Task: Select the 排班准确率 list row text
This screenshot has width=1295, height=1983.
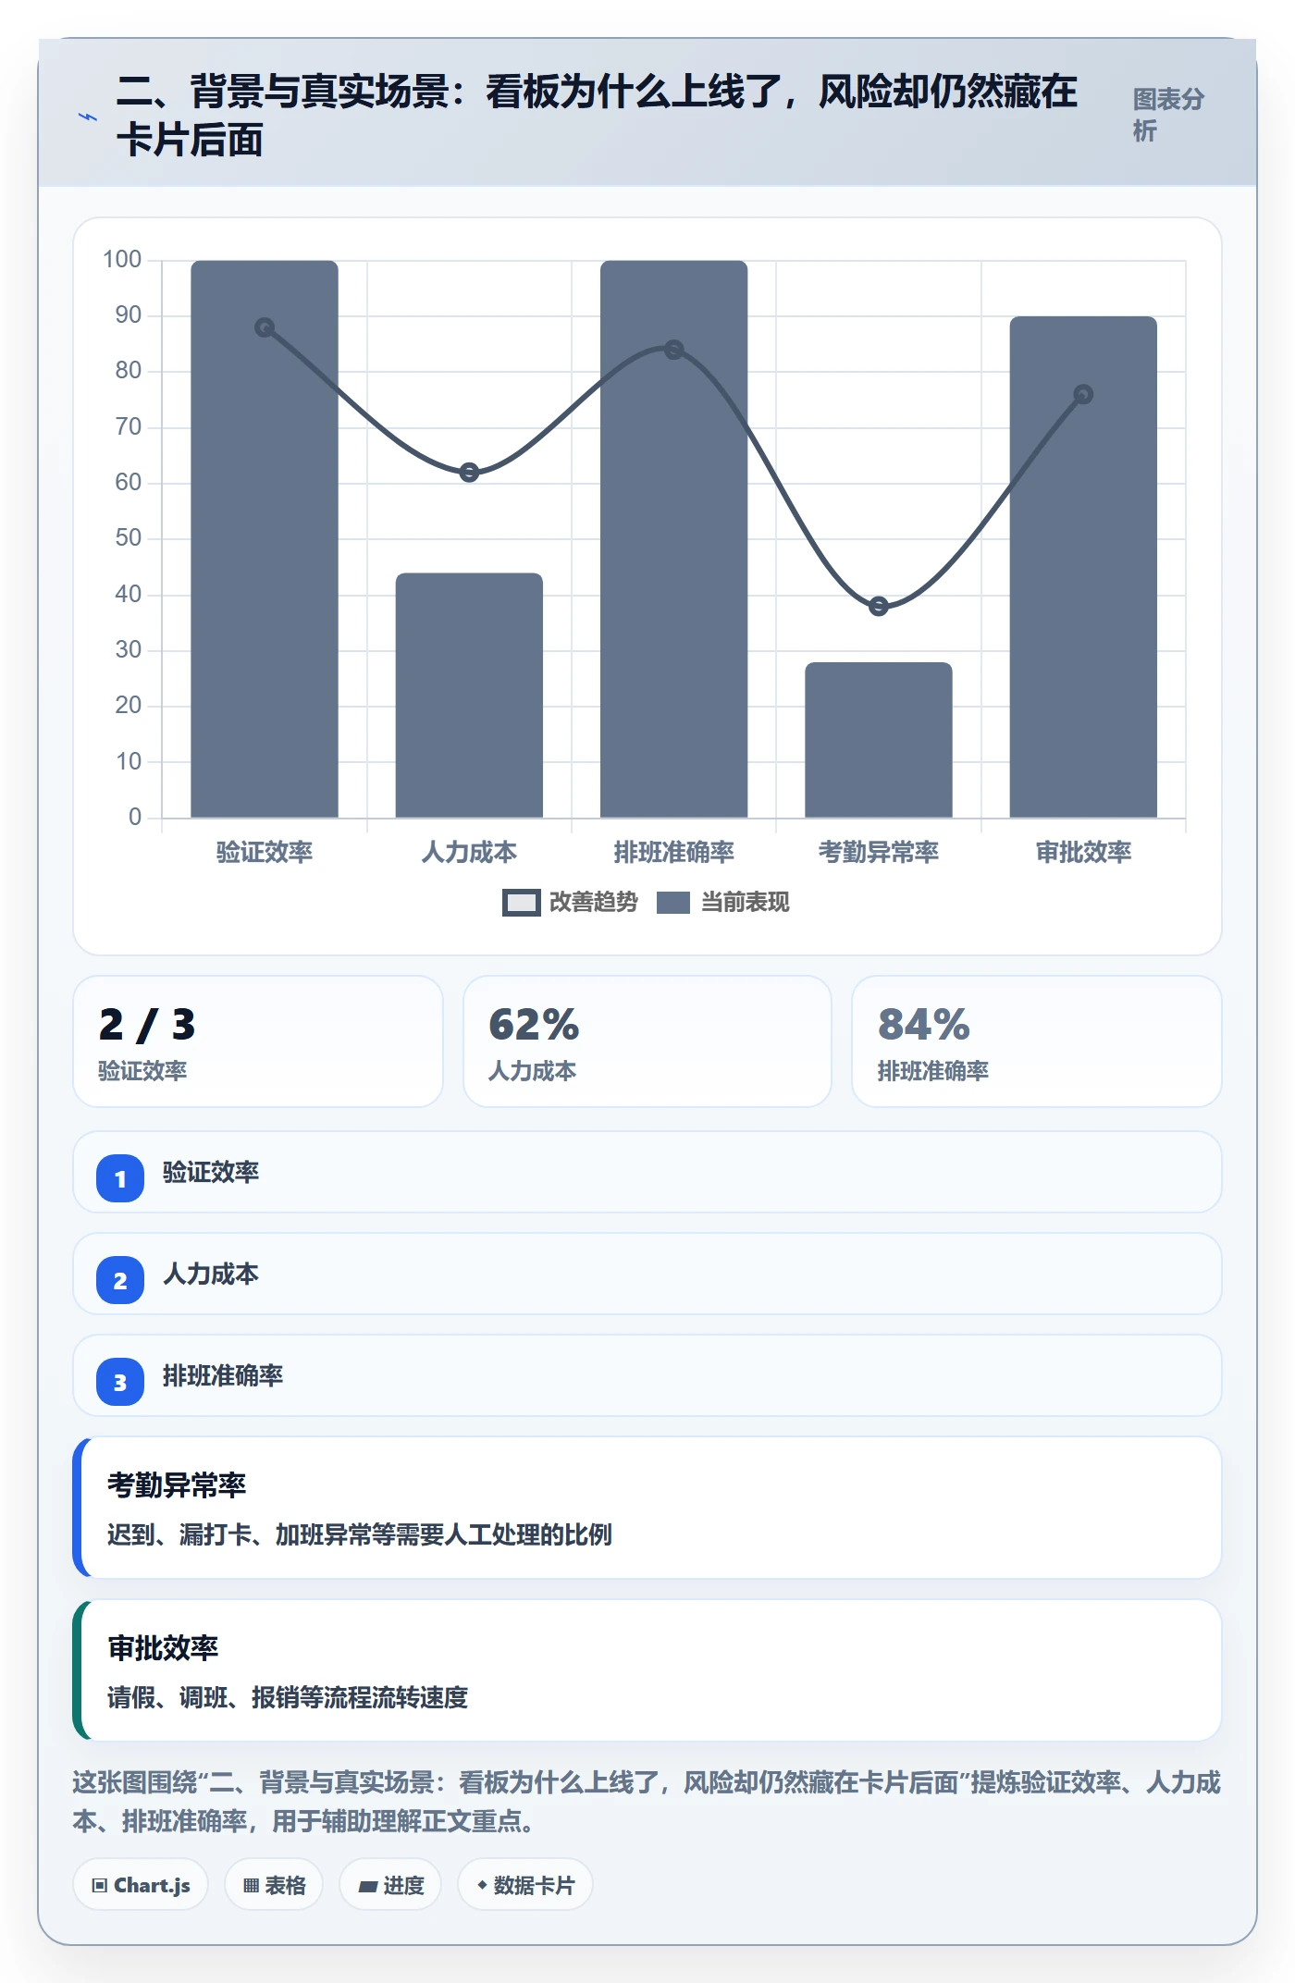Action: [223, 1375]
